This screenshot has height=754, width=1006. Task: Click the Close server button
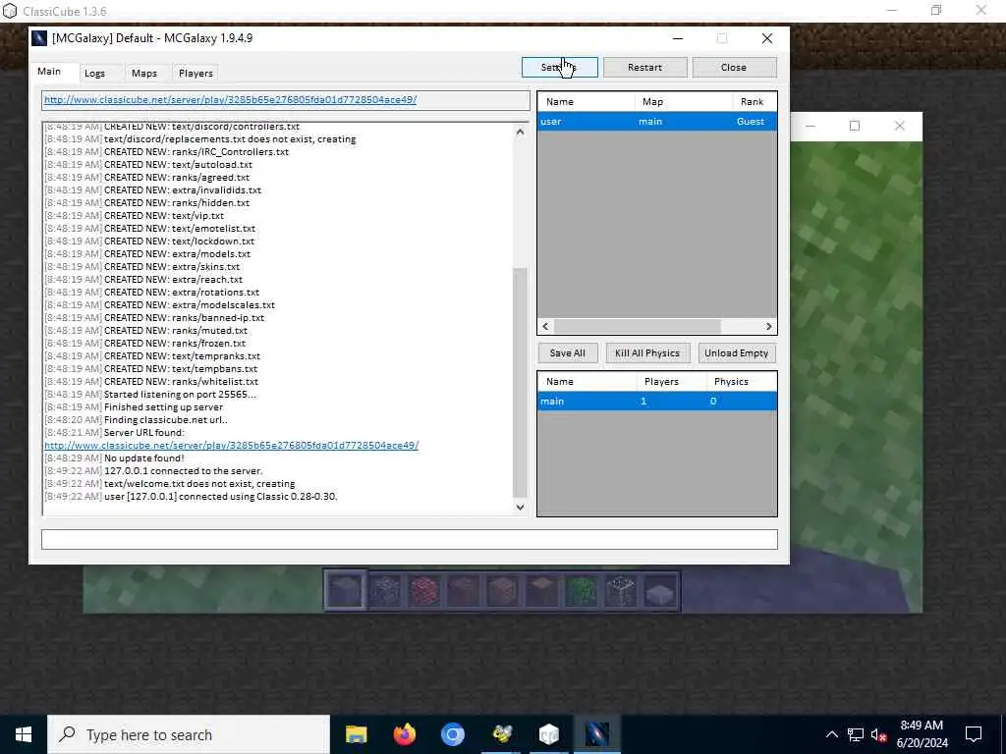pos(734,68)
